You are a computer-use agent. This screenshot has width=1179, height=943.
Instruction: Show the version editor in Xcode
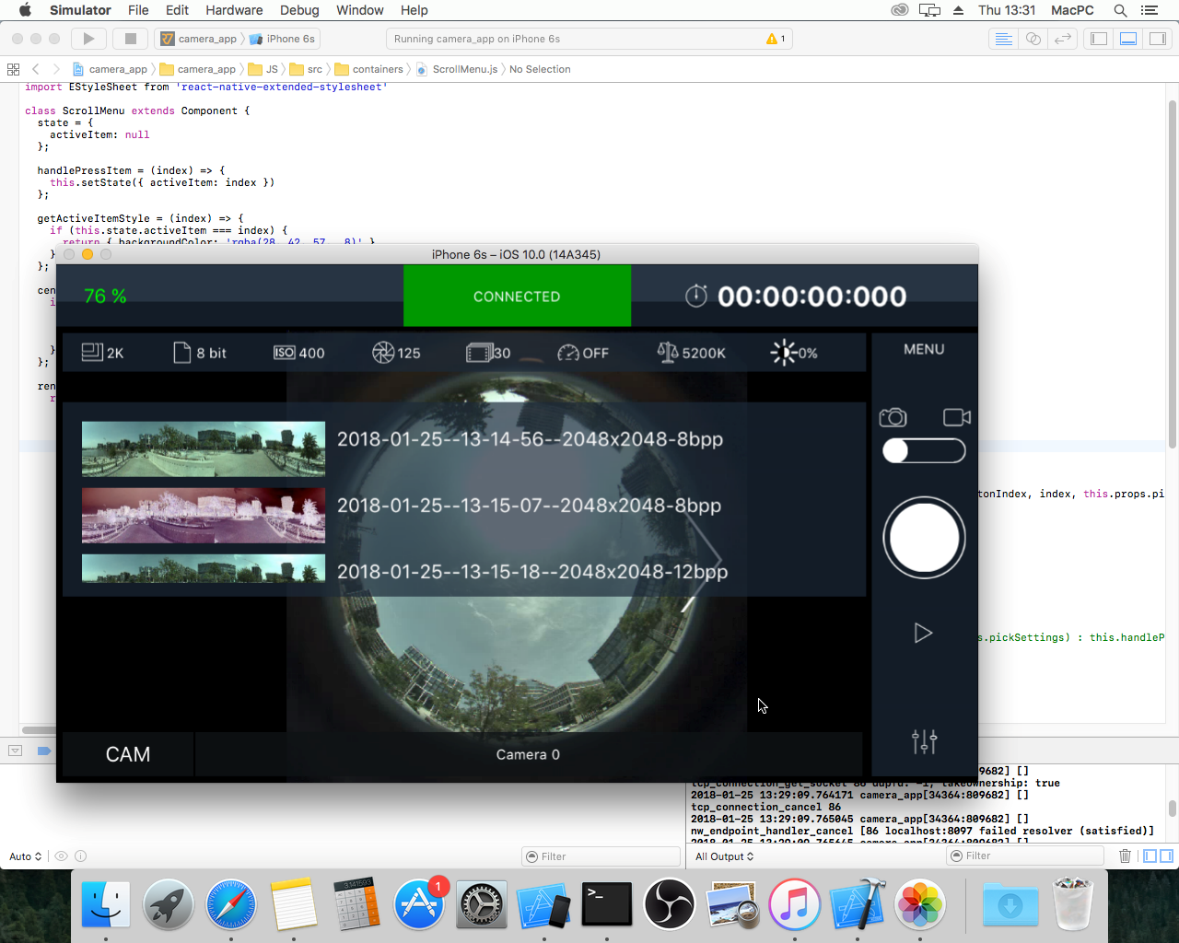1063,39
